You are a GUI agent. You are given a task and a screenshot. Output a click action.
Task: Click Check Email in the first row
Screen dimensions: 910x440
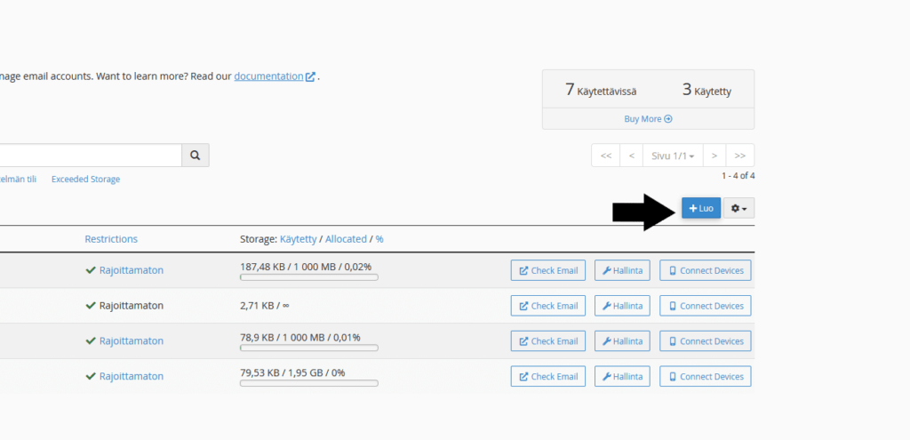click(547, 270)
